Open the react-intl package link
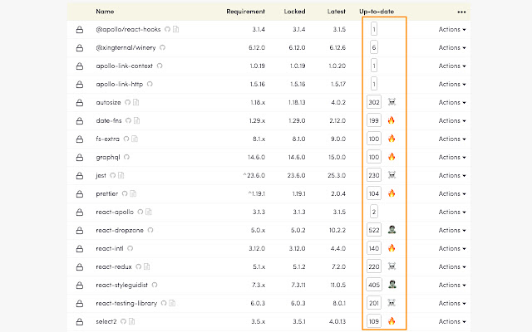 click(110, 249)
